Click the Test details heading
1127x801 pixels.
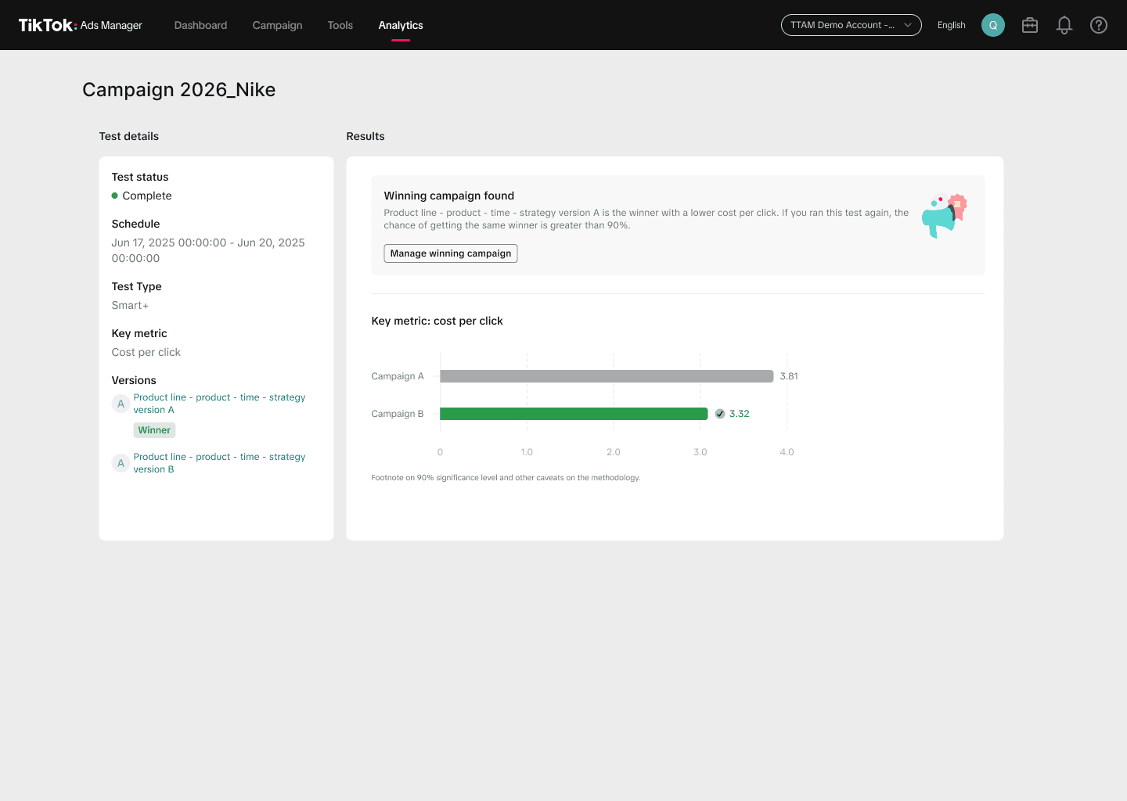(129, 136)
